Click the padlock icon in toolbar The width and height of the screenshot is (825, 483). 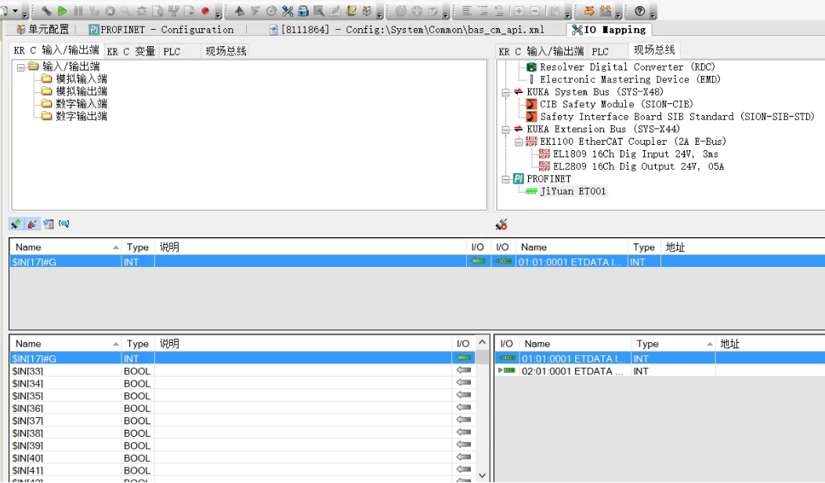pos(302,11)
